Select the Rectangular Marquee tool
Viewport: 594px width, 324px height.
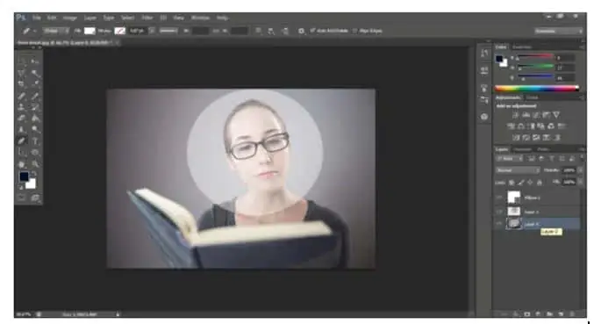click(x=22, y=61)
